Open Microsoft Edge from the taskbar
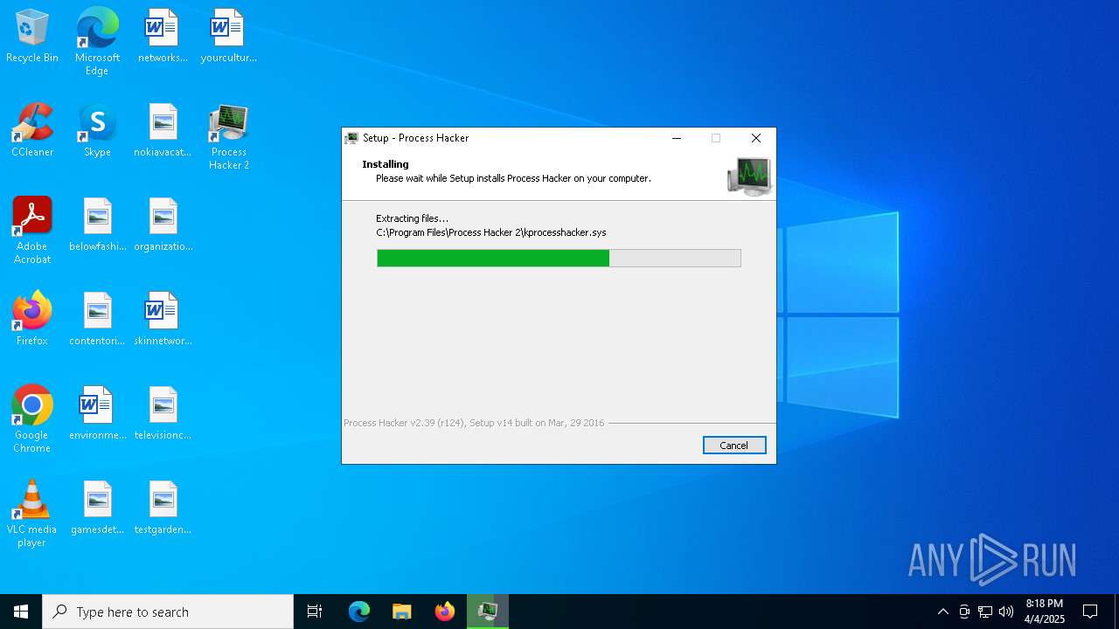This screenshot has height=629, width=1119. [x=359, y=612]
